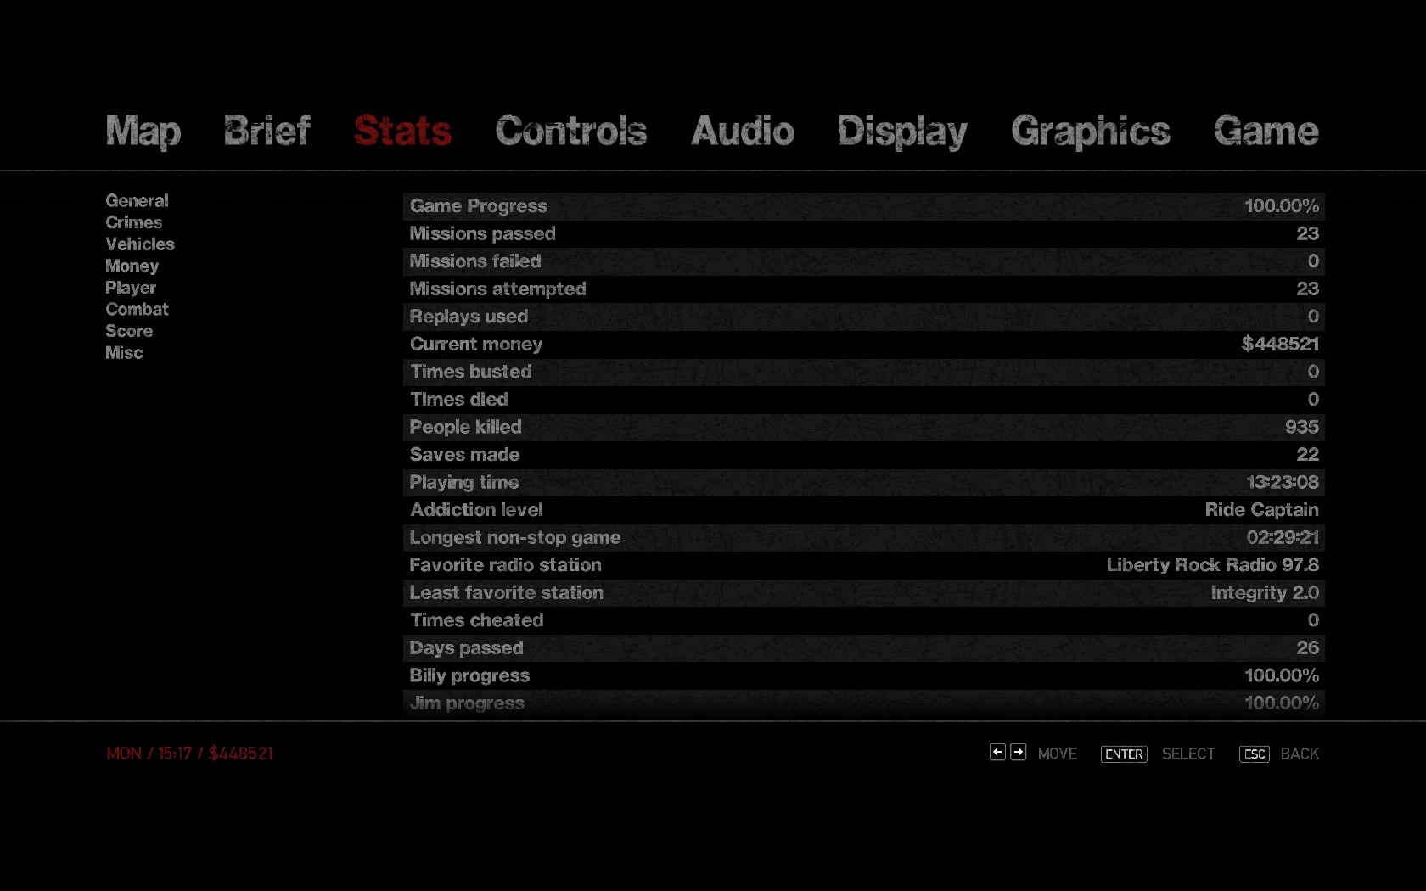The height and width of the screenshot is (891, 1426).
Task: Click the Least favorite station label
Action: (507, 593)
